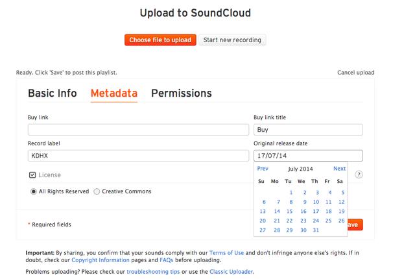Click the help question mark icon
This screenshot has width=415, height=279.
tap(359, 175)
